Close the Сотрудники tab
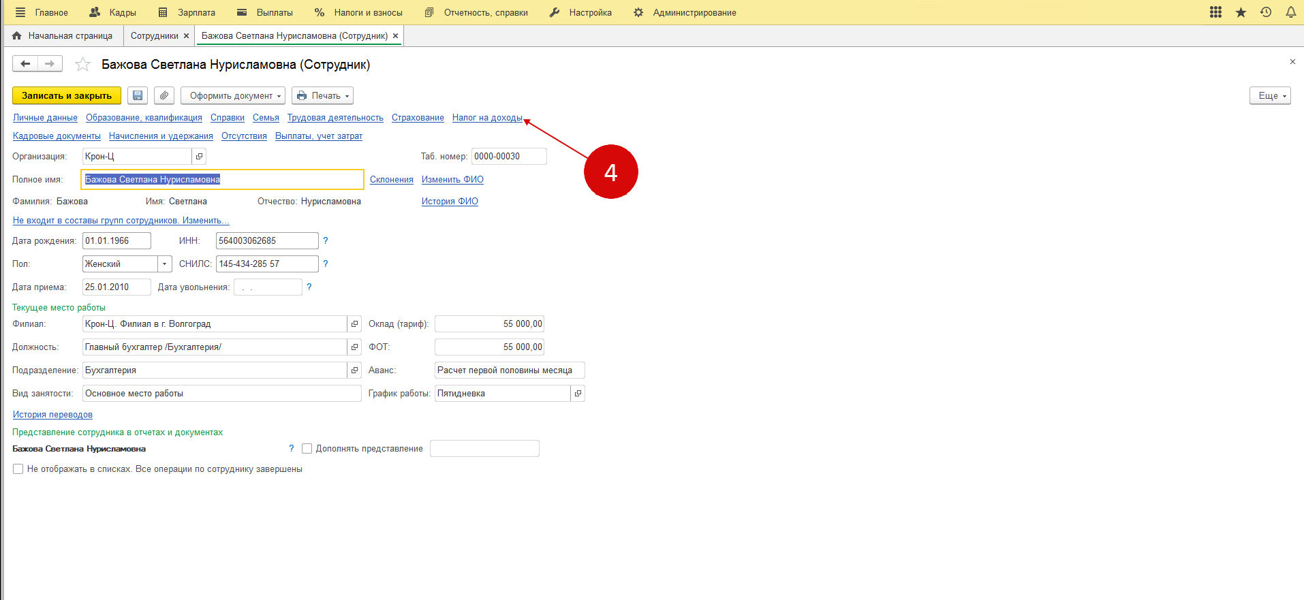 click(x=186, y=36)
